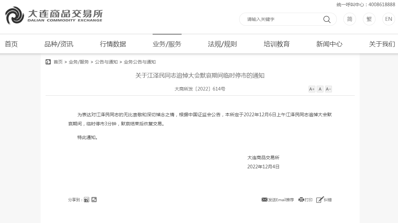
Task: Click the 分享到 label
Action: click(x=75, y=200)
